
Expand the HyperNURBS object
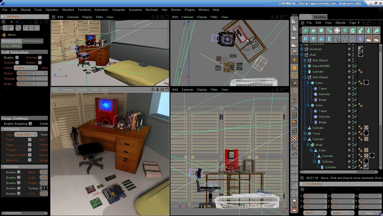[x=305, y=66]
